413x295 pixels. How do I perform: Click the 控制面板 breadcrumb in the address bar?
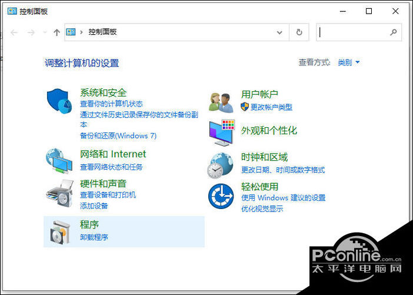tap(102, 32)
